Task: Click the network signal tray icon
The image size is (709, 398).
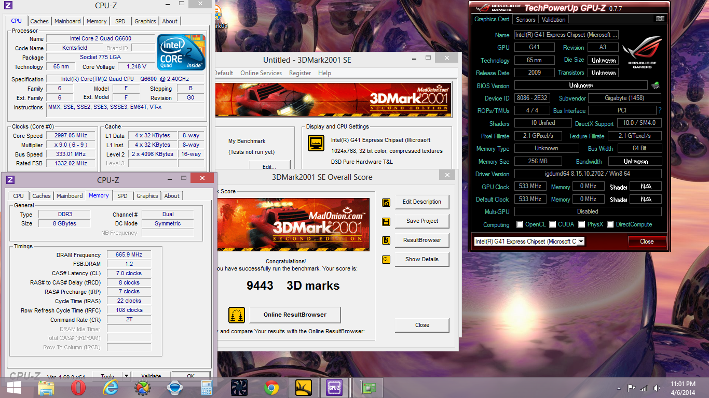Action: [644, 388]
